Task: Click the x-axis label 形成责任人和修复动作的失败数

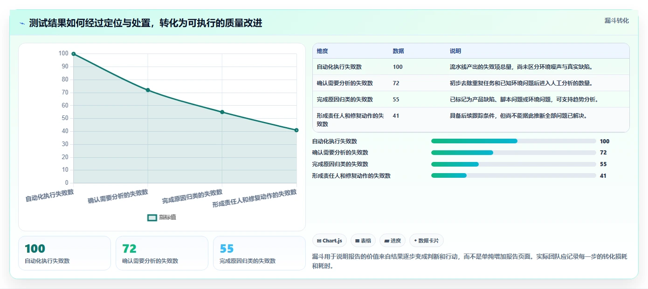Action: click(x=255, y=198)
